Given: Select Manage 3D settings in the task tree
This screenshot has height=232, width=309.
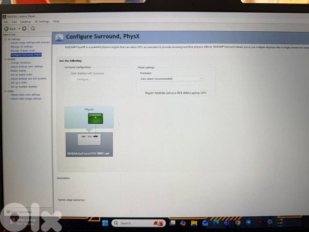Looking at the screenshot, I should (x=22, y=46).
